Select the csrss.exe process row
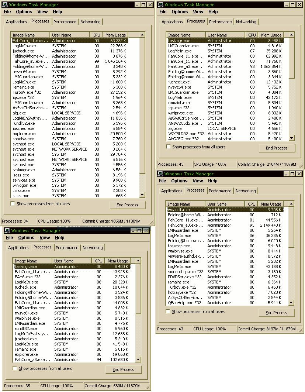Viewport: 305px width, 392px height. (69, 190)
